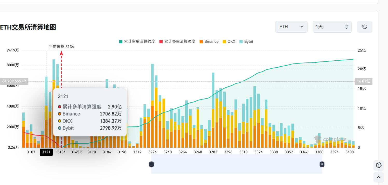Open the 1天 time range selector
Viewport: 388px width, 185px height.
(332, 27)
